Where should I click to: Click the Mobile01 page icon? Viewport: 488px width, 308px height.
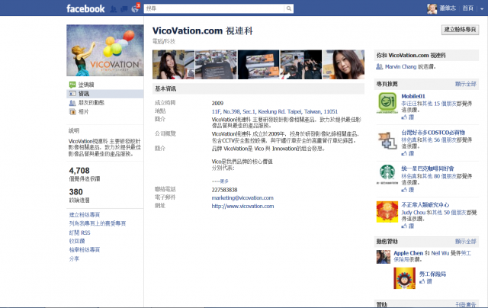point(387,103)
